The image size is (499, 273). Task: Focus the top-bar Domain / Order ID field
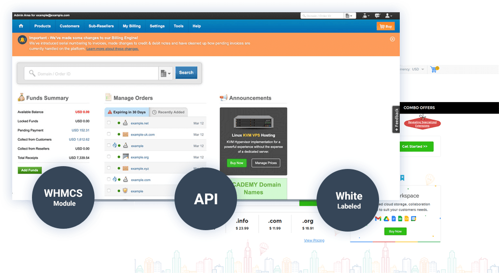(x=322, y=16)
